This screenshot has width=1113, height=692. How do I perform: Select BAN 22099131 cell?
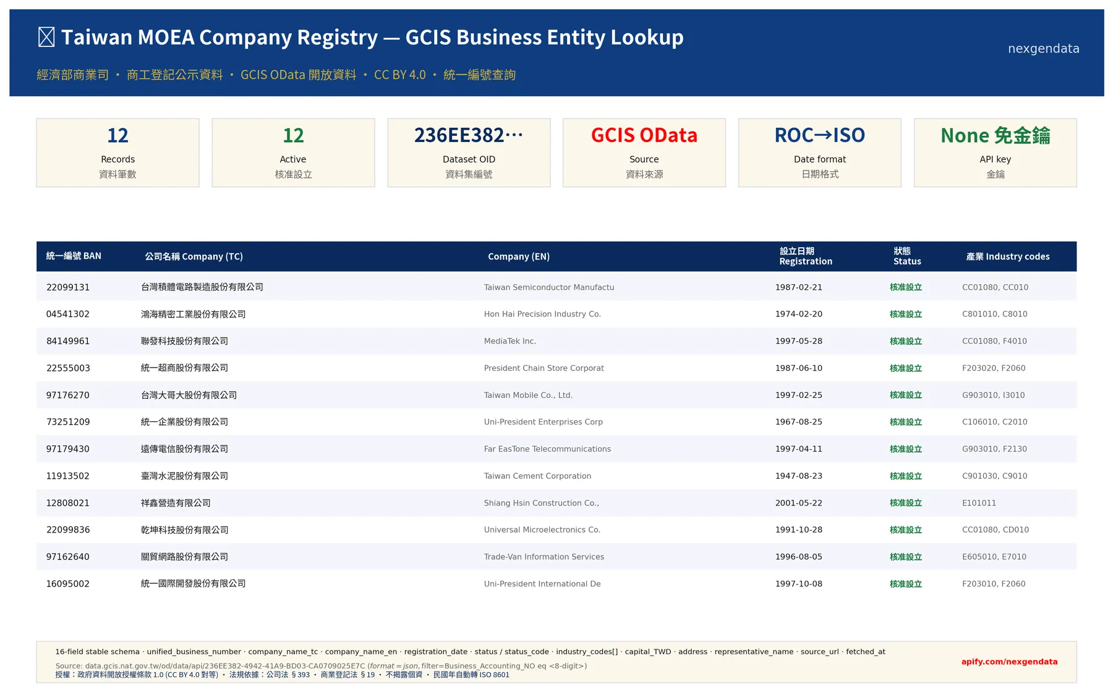coord(68,287)
